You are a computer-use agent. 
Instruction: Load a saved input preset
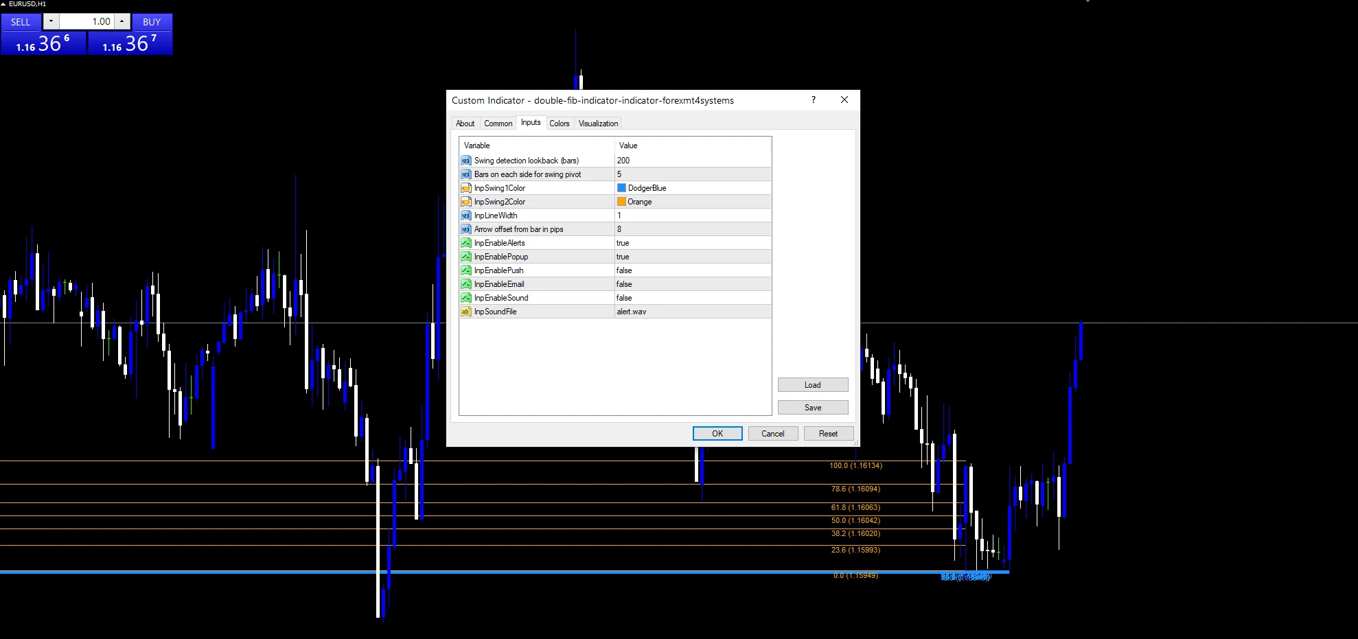pos(813,385)
